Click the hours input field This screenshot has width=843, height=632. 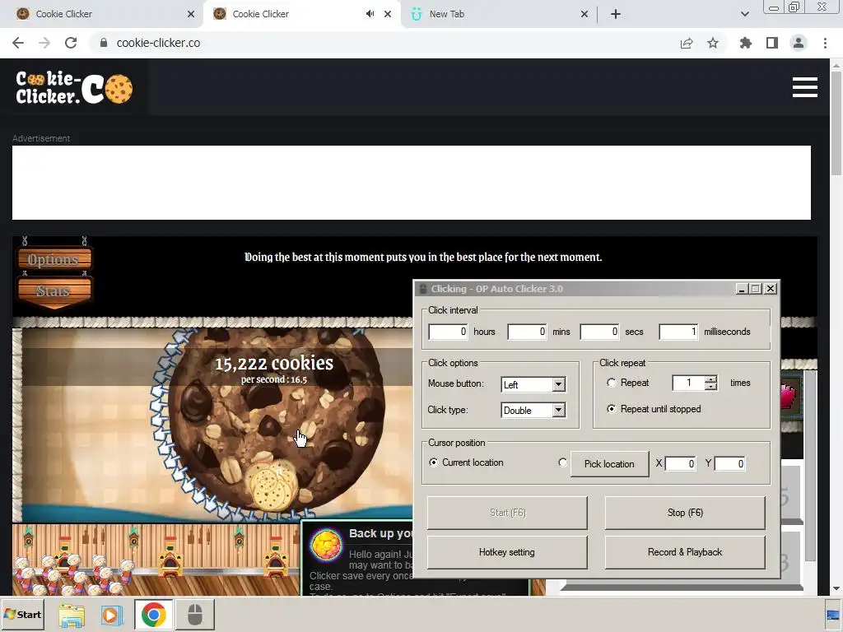coord(448,332)
